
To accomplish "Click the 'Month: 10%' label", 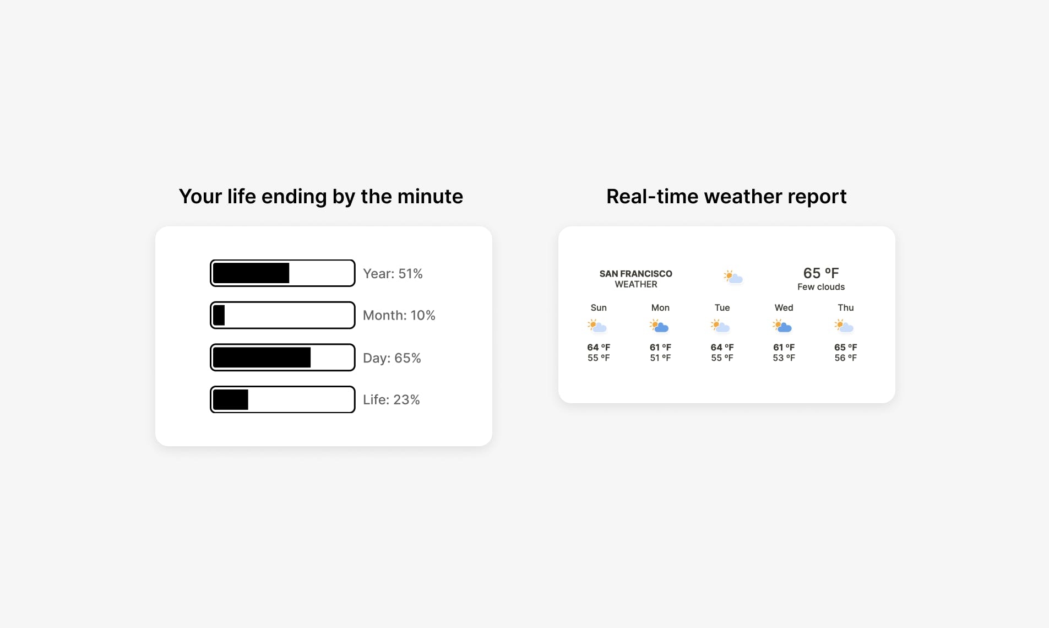I will pos(399,316).
